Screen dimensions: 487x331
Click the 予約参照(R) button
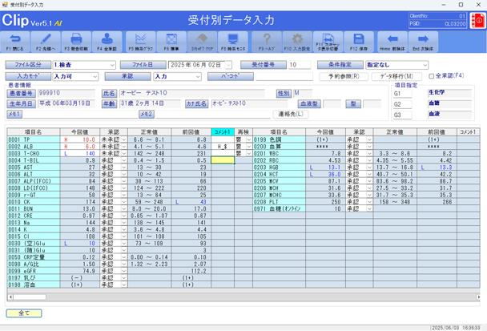pyautogui.click(x=344, y=77)
